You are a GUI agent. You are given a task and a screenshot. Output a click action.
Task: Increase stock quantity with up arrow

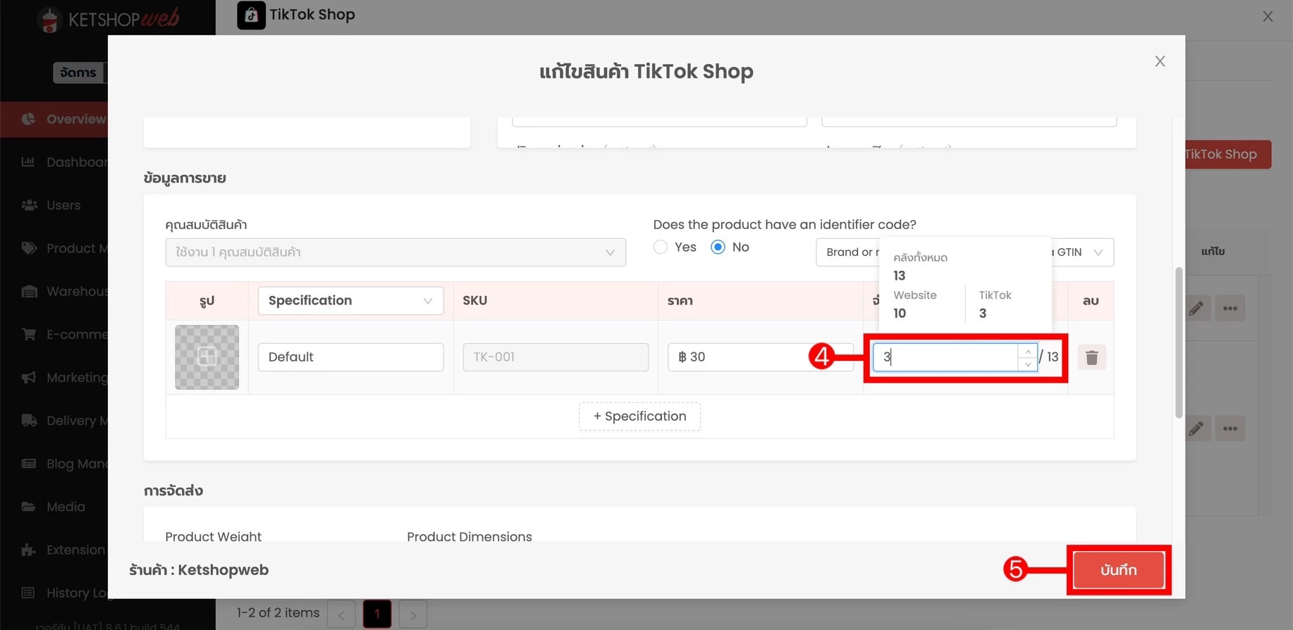tap(1028, 351)
